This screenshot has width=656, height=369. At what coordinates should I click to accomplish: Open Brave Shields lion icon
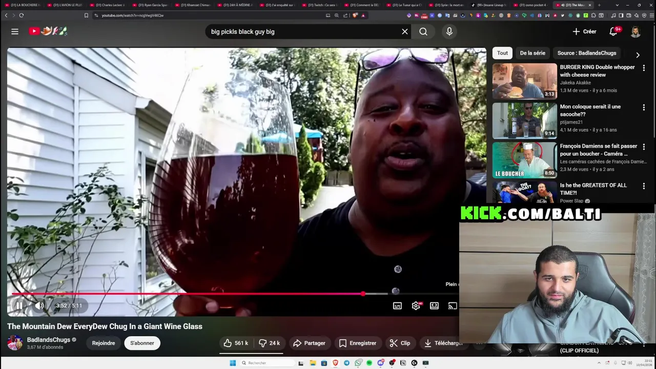(355, 15)
